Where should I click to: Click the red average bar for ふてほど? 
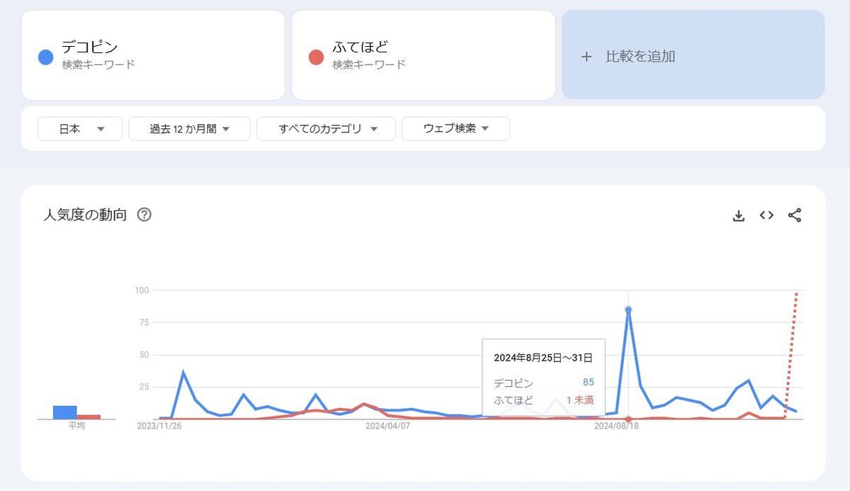click(89, 417)
